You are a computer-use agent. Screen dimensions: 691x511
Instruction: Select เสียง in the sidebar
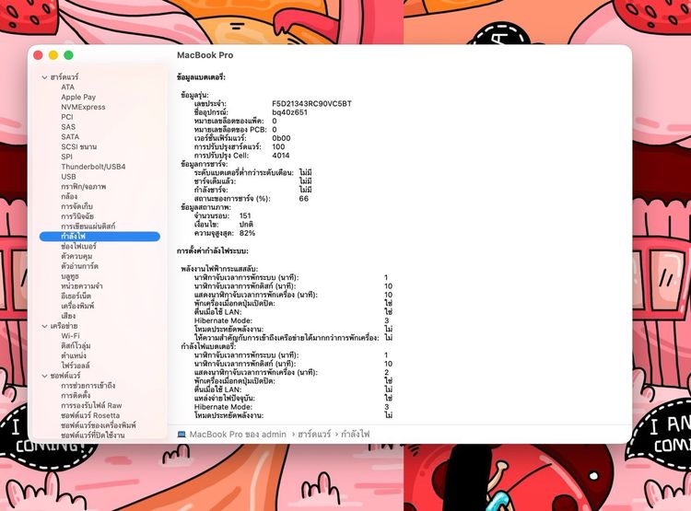pyautogui.click(x=68, y=316)
